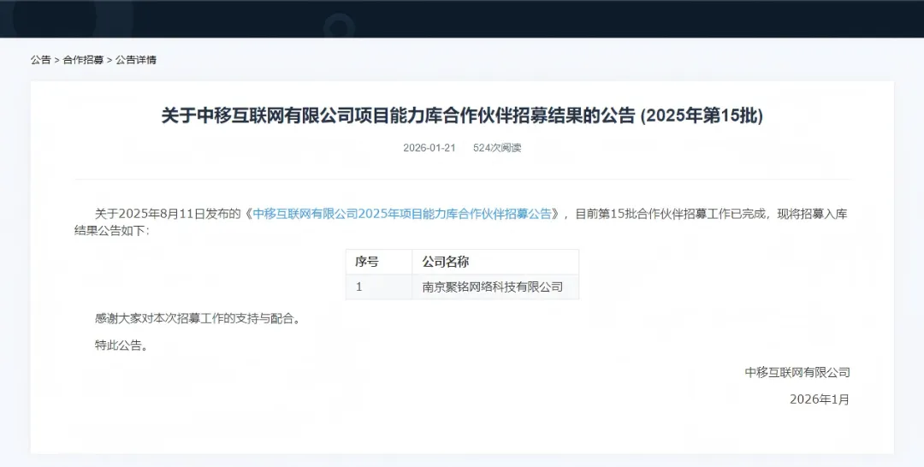Click the 中移互联网有限公司 signature text
924x467 pixels.
[797, 372]
